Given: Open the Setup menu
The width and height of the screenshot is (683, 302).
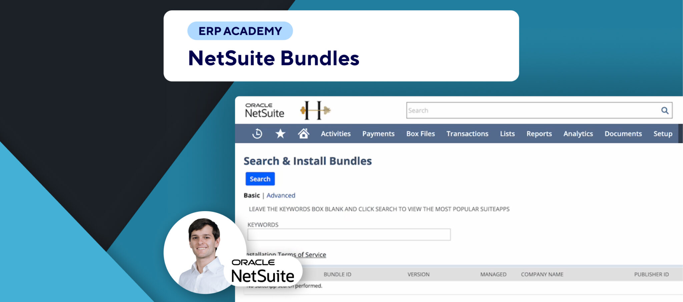Looking at the screenshot, I should pos(663,134).
